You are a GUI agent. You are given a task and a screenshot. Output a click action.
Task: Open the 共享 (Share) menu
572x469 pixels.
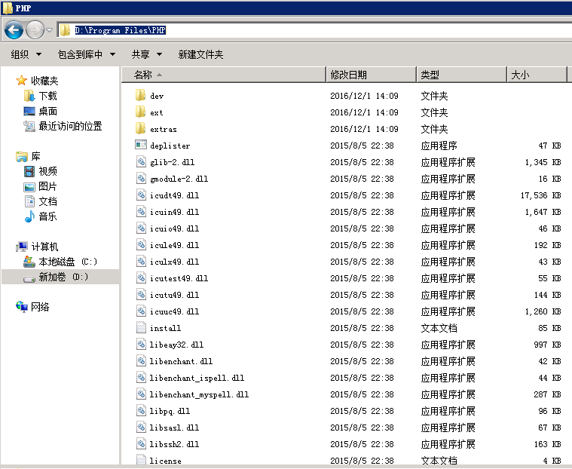point(146,54)
